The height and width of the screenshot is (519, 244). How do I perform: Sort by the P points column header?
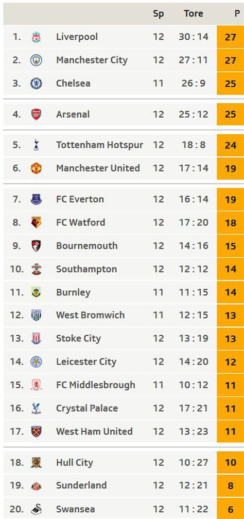(x=237, y=13)
